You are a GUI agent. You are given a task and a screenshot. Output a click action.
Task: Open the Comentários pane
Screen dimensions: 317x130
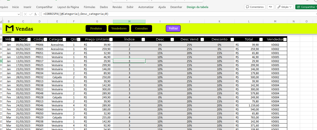[x=255, y=7]
